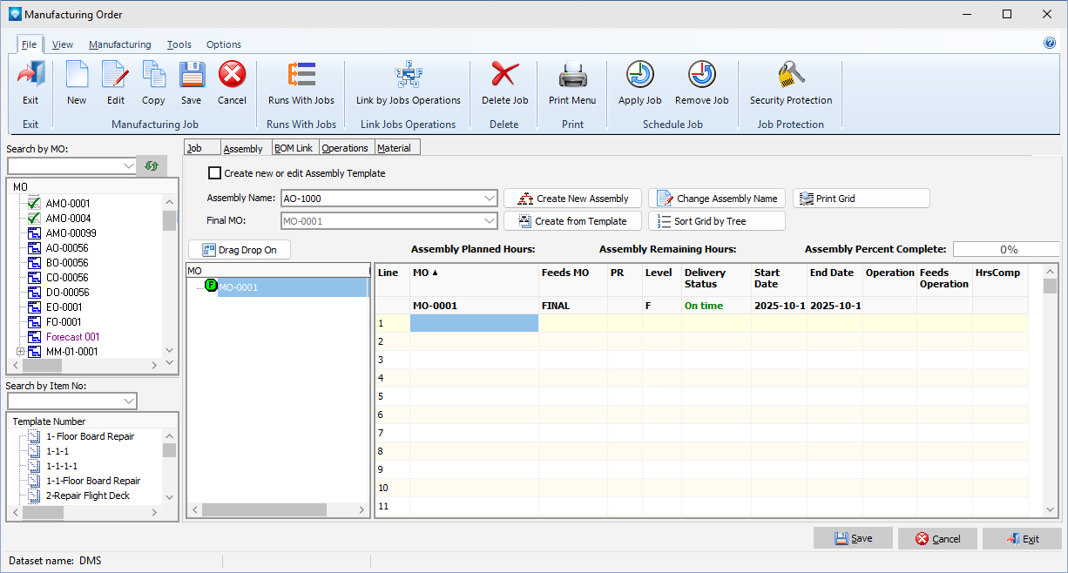Click the ribbon Save floppy icon
1068x573 pixels.
tap(192, 75)
